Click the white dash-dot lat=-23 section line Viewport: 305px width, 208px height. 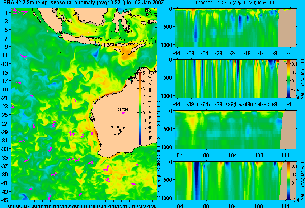click(57, 106)
